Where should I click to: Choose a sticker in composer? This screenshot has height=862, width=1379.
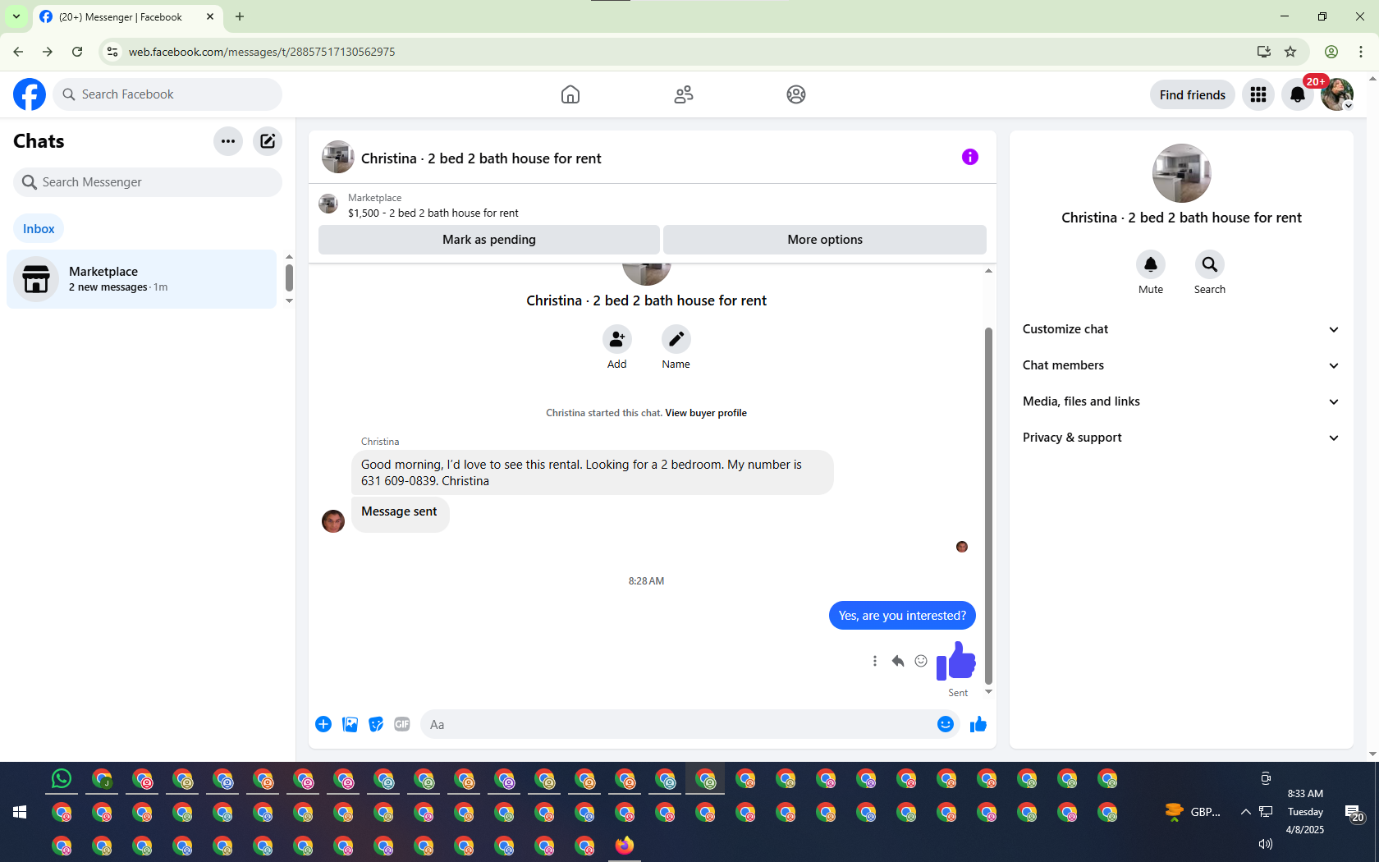click(376, 724)
